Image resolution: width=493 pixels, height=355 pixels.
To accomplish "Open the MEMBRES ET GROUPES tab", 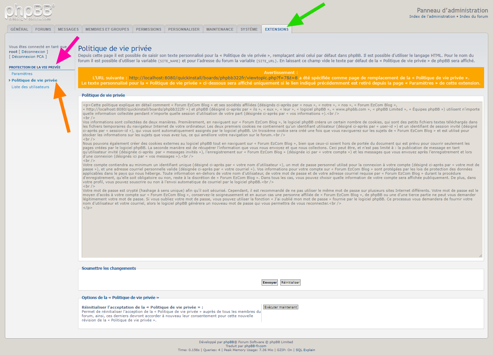I will coord(107,29).
